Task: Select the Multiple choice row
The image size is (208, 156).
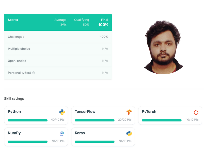Action: 58,49
